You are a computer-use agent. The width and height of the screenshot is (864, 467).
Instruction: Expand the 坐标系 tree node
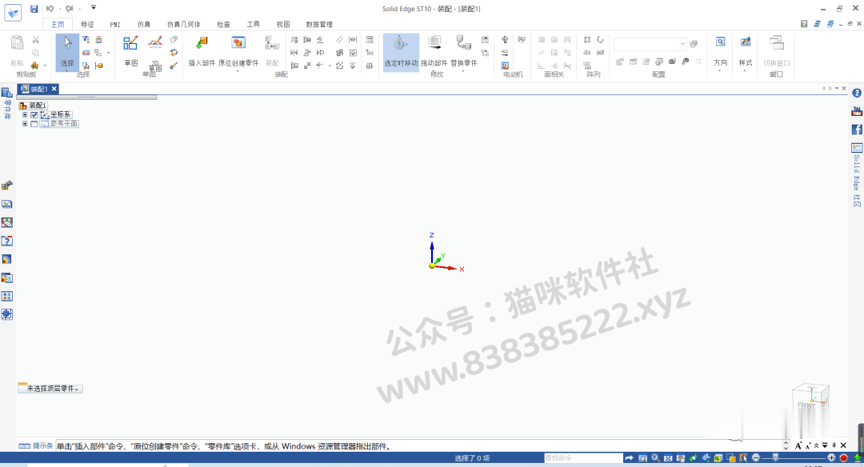click(x=25, y=115)
